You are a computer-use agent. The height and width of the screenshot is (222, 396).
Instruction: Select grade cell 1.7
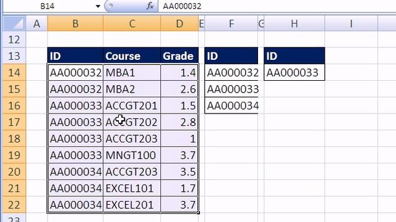179,188
